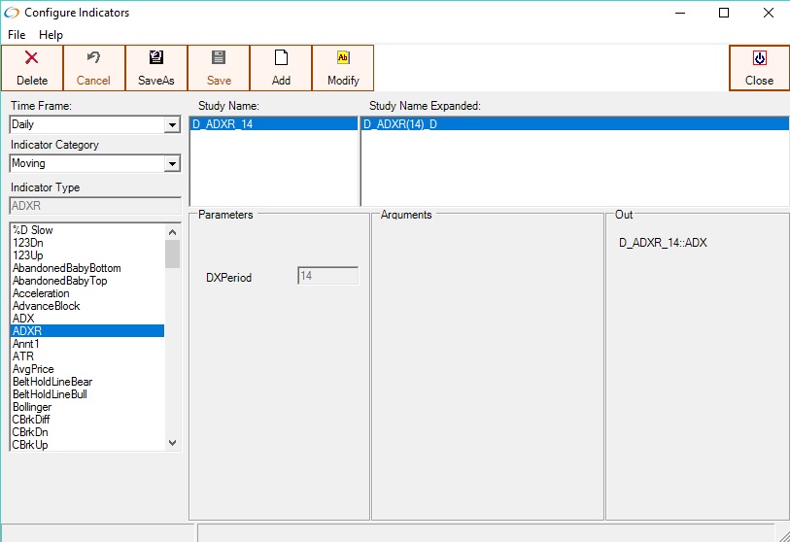
Task: Click the SaveAs toolbar icon
Action: coord(155,58)
